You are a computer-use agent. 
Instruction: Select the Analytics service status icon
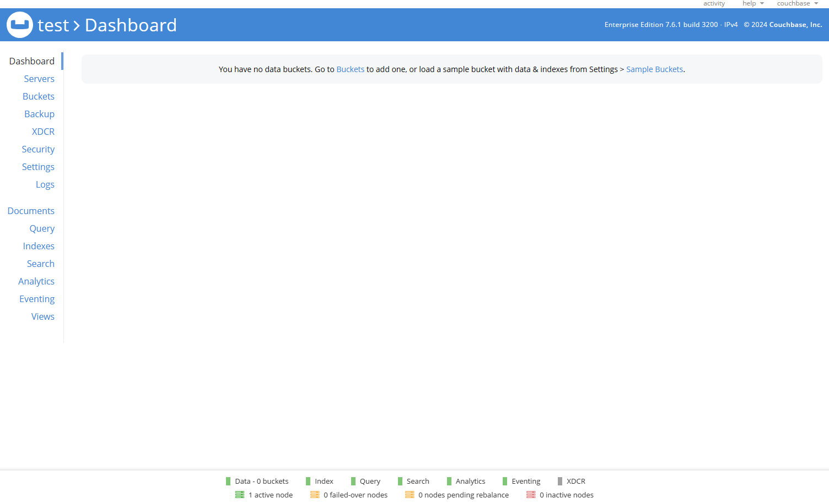pyautogui.click(x=450, y=481)
